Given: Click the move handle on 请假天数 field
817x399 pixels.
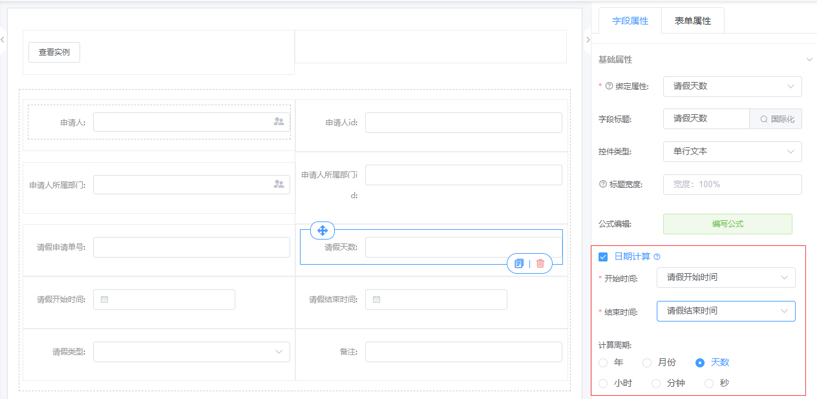Looking at the screenshot, I should click(323, 230).
